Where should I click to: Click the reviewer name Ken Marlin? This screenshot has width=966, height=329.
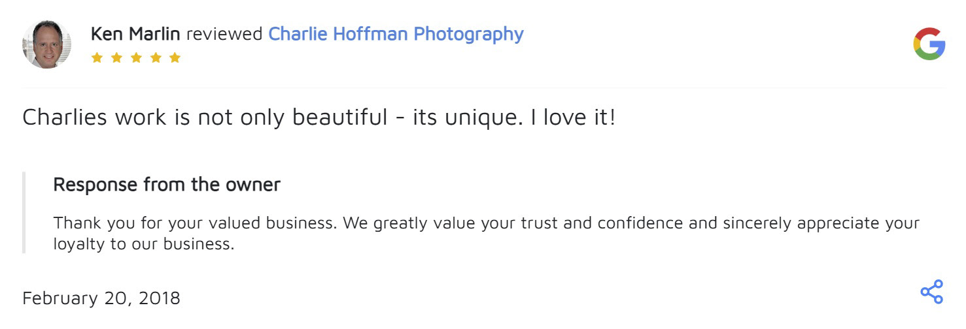[x=135, y=34]
